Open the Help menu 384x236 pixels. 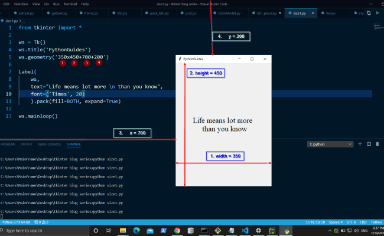tap(84, 4)
